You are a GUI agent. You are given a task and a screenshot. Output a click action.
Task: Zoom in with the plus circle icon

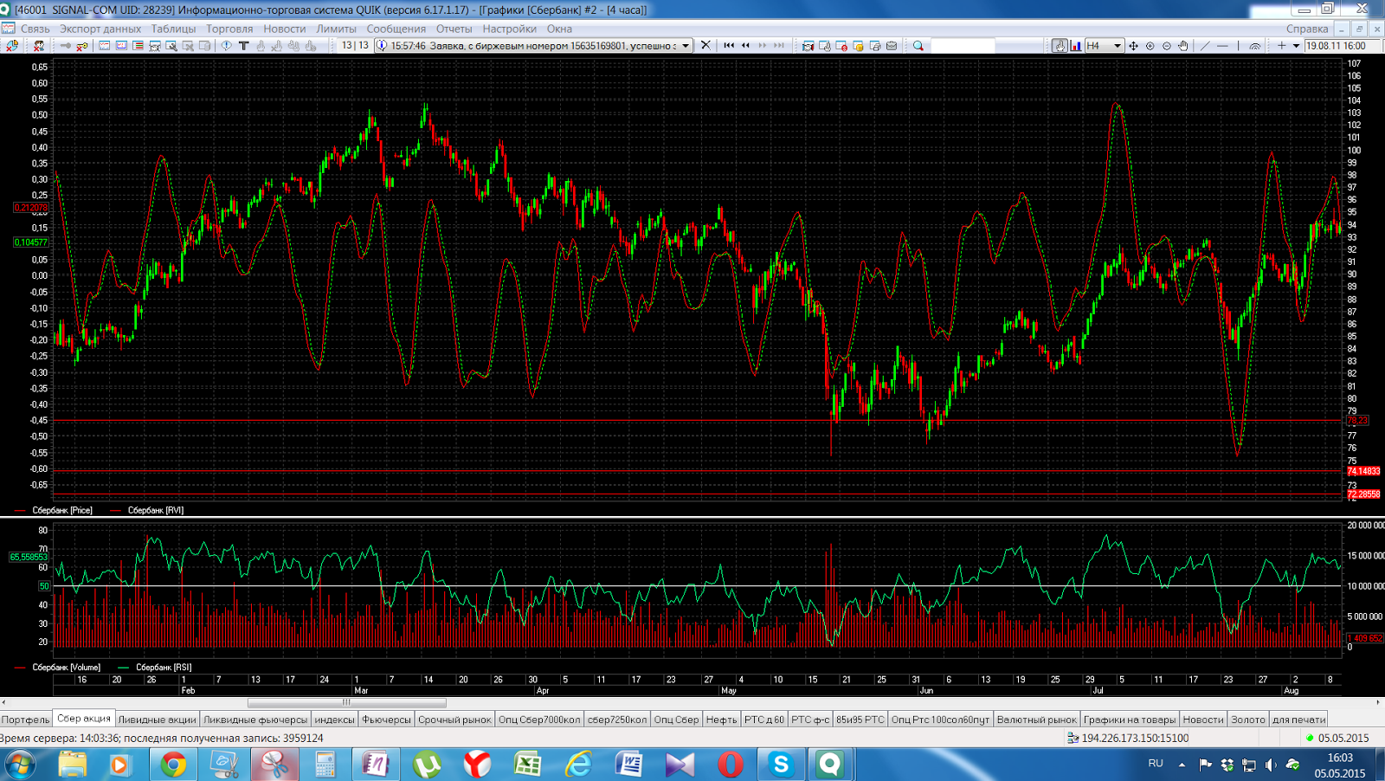[x=1150, y=45]
